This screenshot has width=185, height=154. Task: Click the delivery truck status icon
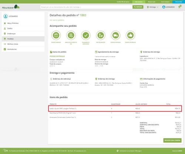115,35
